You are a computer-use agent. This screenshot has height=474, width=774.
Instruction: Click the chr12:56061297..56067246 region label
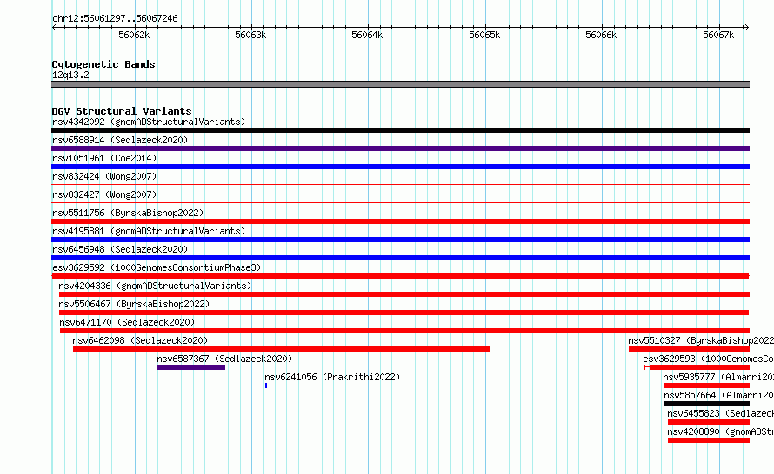point(115,18)
